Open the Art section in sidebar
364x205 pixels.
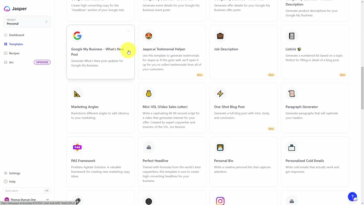(11, 62)
